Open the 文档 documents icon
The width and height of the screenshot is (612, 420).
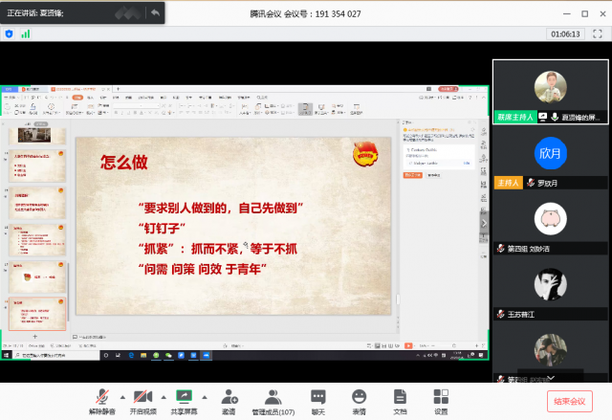coord(400,397)
